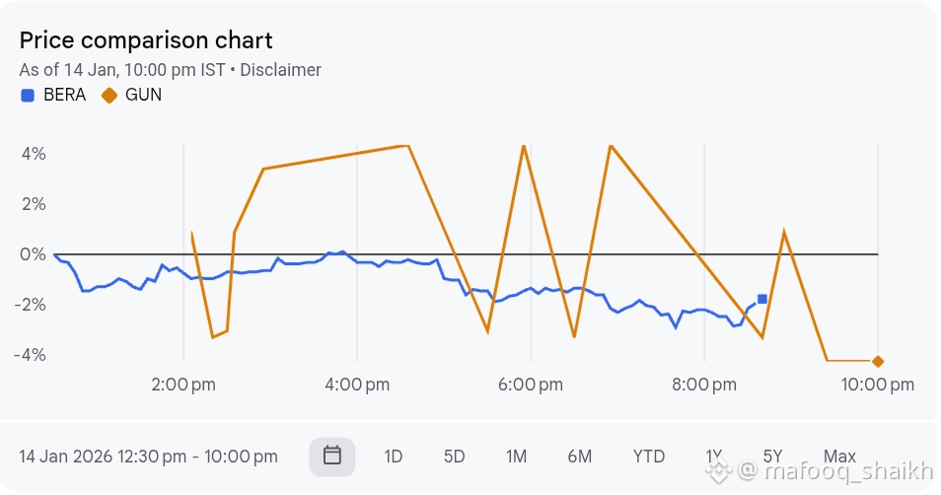Click the 14 Jan 2026 date range text
This screenshot has height=495, width=941.
(x=148, y=457)
